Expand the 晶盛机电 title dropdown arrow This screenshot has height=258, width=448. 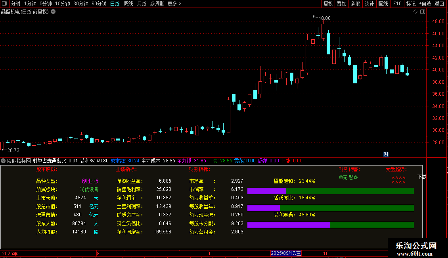(53, 12)
